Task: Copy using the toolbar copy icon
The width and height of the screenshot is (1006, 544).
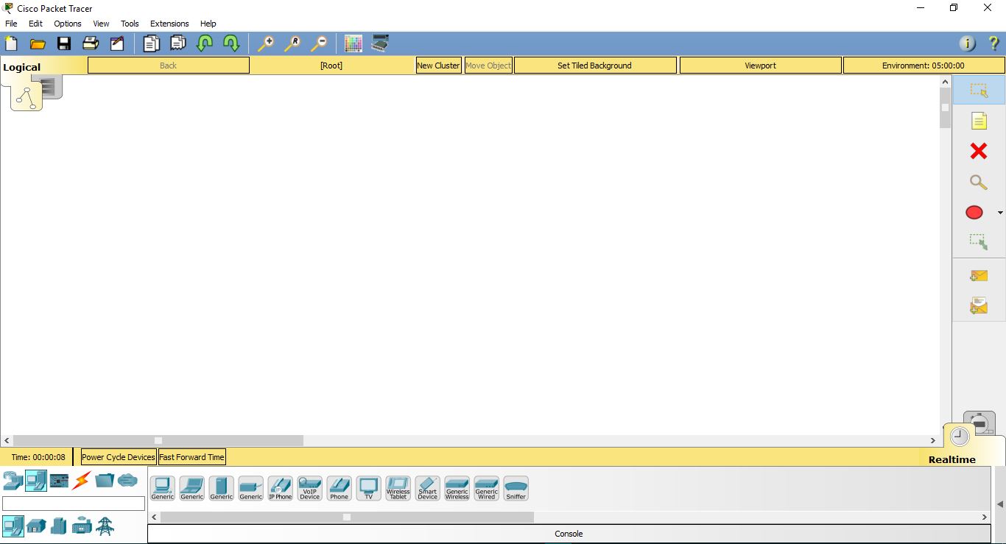Action: 151,43
